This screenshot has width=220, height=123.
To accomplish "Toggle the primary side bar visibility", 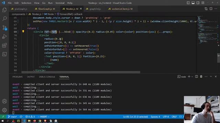I will coord(188,3).
